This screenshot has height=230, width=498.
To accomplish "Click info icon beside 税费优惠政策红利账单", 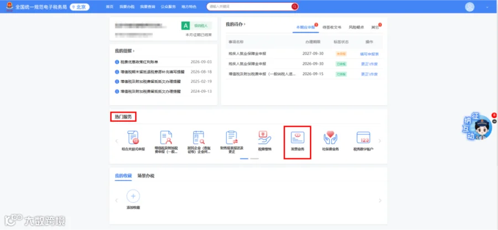I will coord(117,62).
